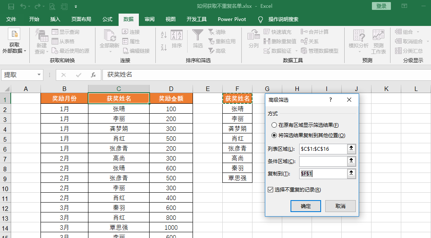Click 清除 (Clear) filter
The image size is (431, 238).
(217, 32)
